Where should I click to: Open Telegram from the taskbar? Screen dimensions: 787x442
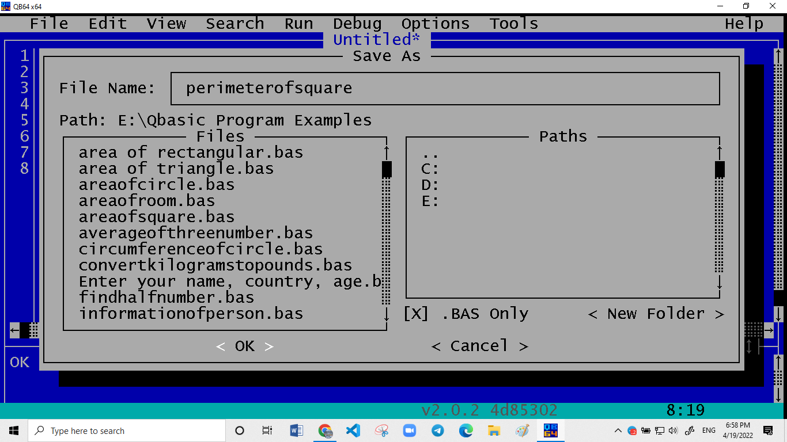438,430
